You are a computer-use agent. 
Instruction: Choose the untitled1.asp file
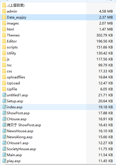pyautogui.click(x=17, y=95)
